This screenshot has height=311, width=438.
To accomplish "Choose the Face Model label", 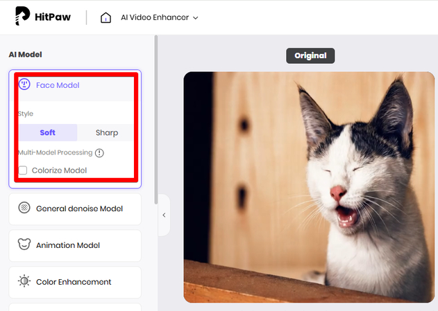I will 58,85.
